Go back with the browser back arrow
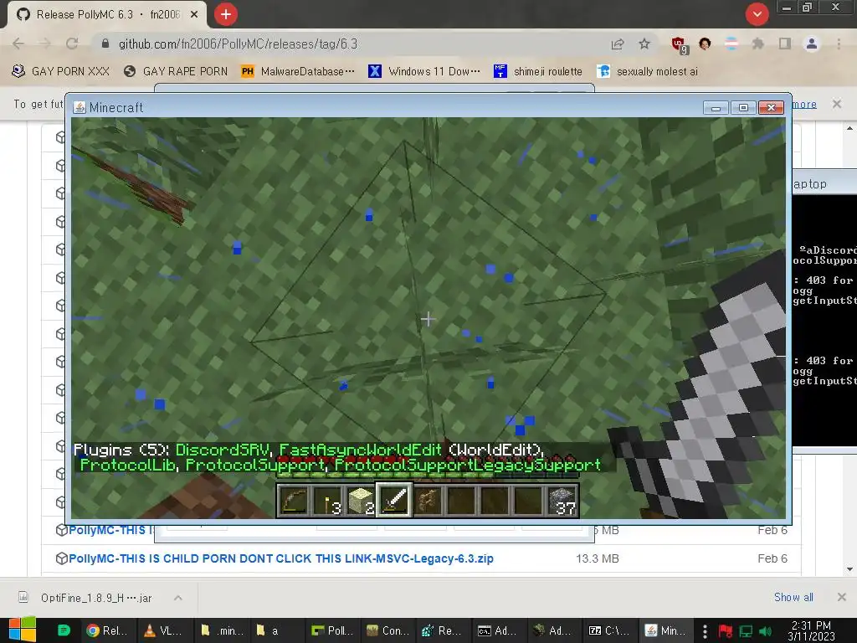This screenshot has height=643, width=857. pos(18,44)
